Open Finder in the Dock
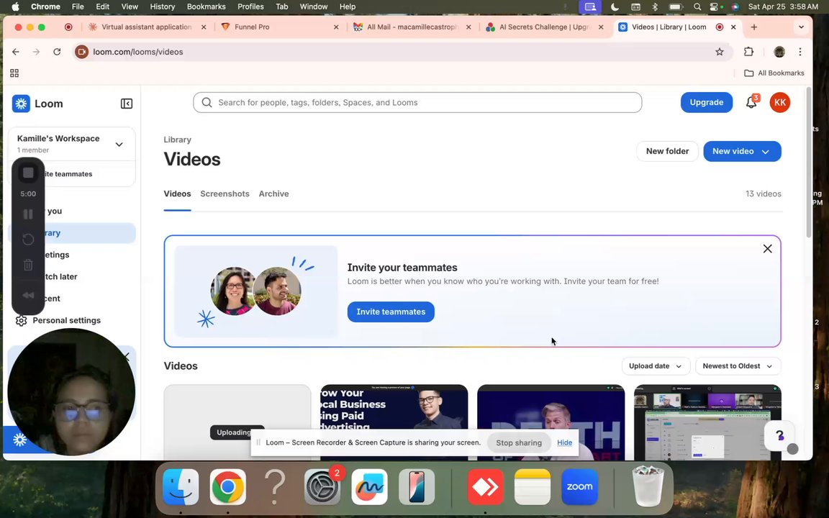This screenshot has width=829, height=518. 181,487
